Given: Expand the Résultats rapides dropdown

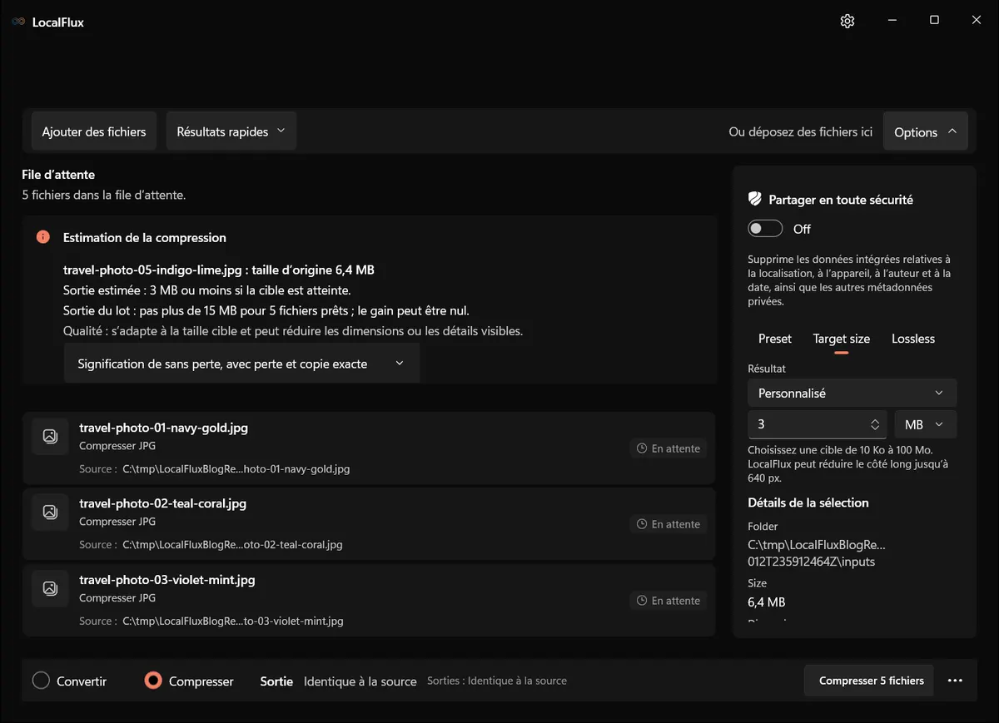Looking at the screenshot, I should click(231, 131).
